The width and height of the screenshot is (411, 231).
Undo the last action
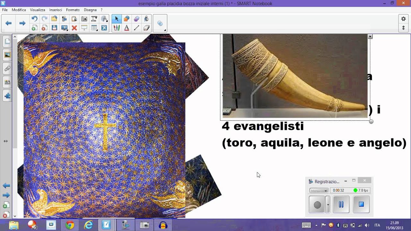point(34,19)
